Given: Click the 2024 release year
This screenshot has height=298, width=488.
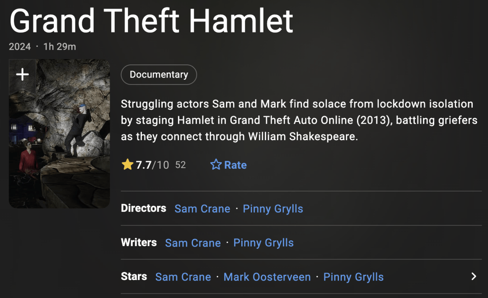Looking at the screenshot, I should (x=20, y=46).
